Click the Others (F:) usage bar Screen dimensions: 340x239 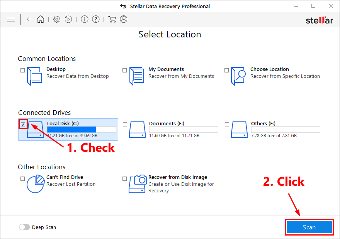pyautogui.click(x=286, y=130)
